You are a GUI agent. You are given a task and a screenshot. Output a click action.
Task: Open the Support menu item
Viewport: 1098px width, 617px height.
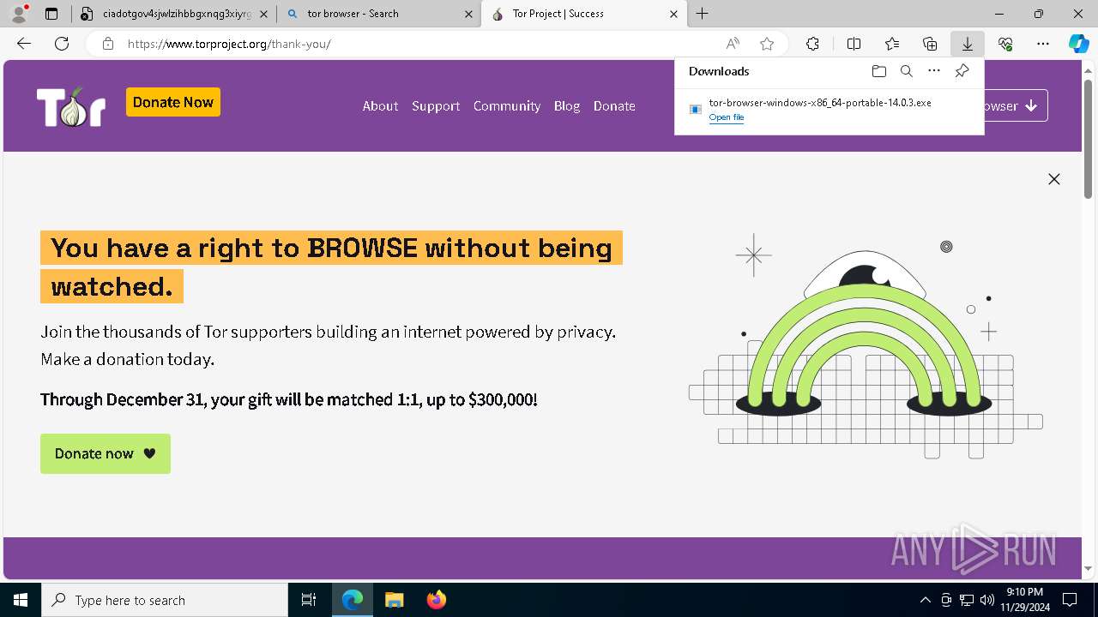click(x=436, y=106)
